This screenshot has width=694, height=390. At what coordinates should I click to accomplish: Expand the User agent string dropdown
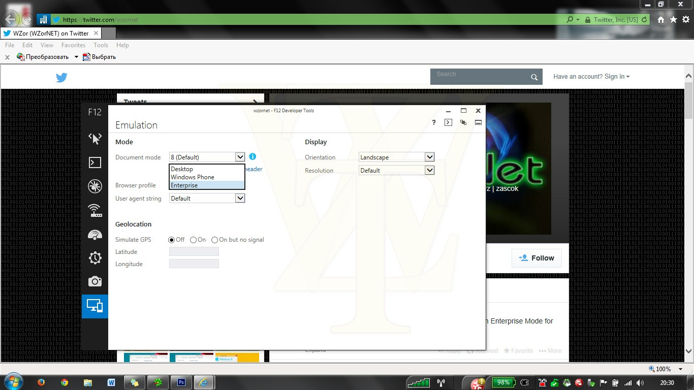pyautogui.click(x=240, y=198)
